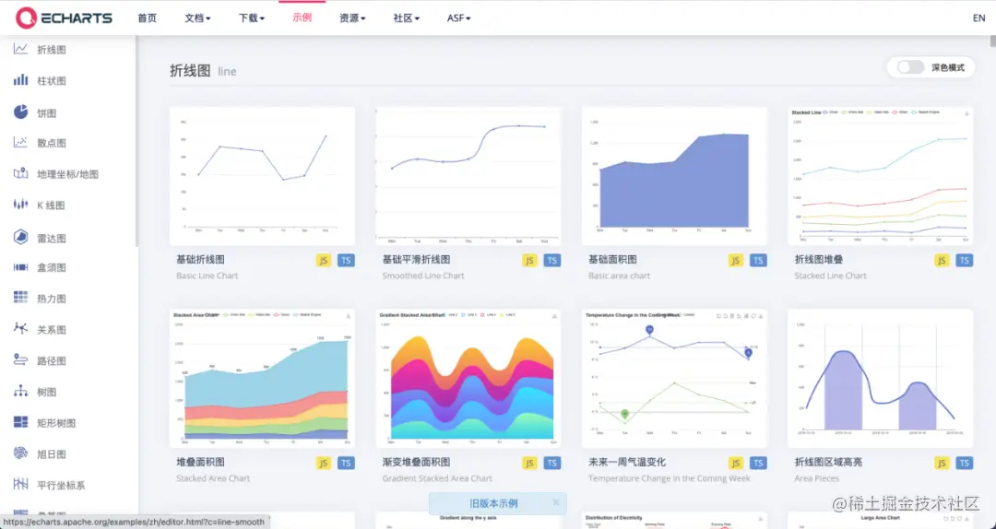996x529 pixels.
Task: Open TS version of 折线图区域高亮
Action: coord(965,463)
